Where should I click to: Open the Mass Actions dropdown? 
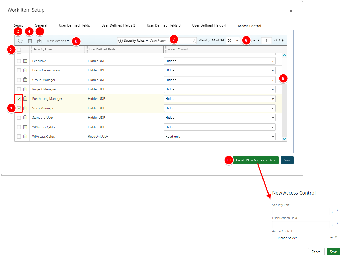pos(58,41)
